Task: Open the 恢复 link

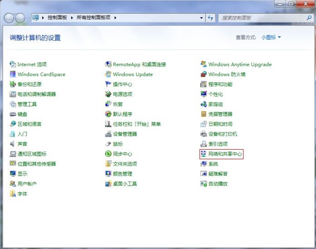Action: pyautogui.click(x=118, y=104)
